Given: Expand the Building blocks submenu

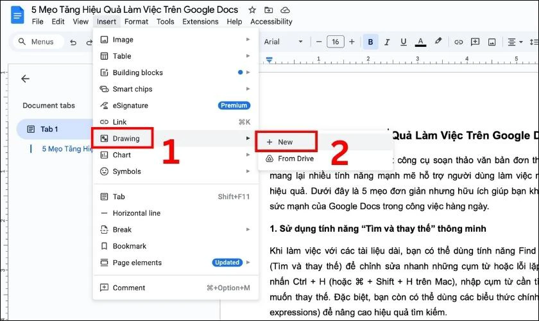Looking at the screenshot, I should point(175,73).
